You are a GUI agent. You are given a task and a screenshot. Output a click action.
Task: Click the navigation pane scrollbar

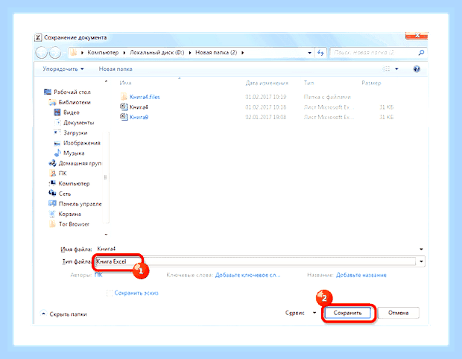click(106, 177)
